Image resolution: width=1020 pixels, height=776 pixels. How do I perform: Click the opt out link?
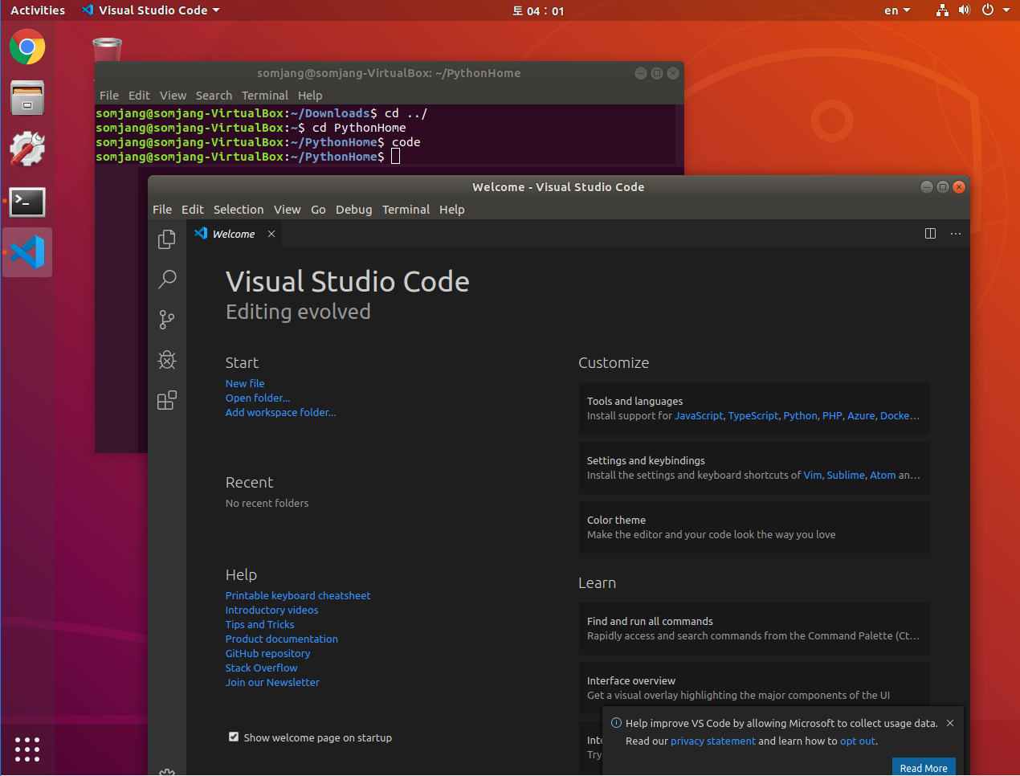pos(858,741)
